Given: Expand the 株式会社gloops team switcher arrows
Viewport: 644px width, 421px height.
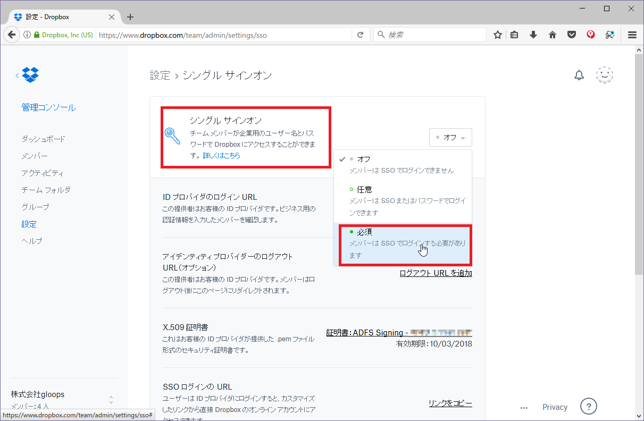Looking at the screenshot, I should [111, 400].
